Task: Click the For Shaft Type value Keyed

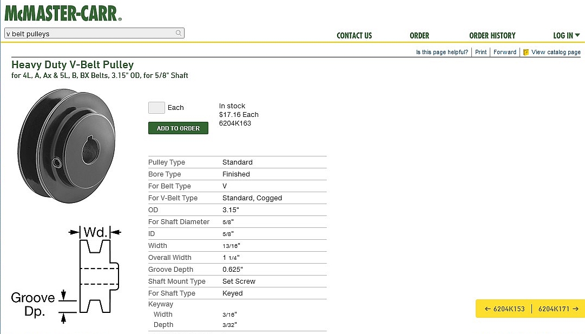Action: pos(233,294)
